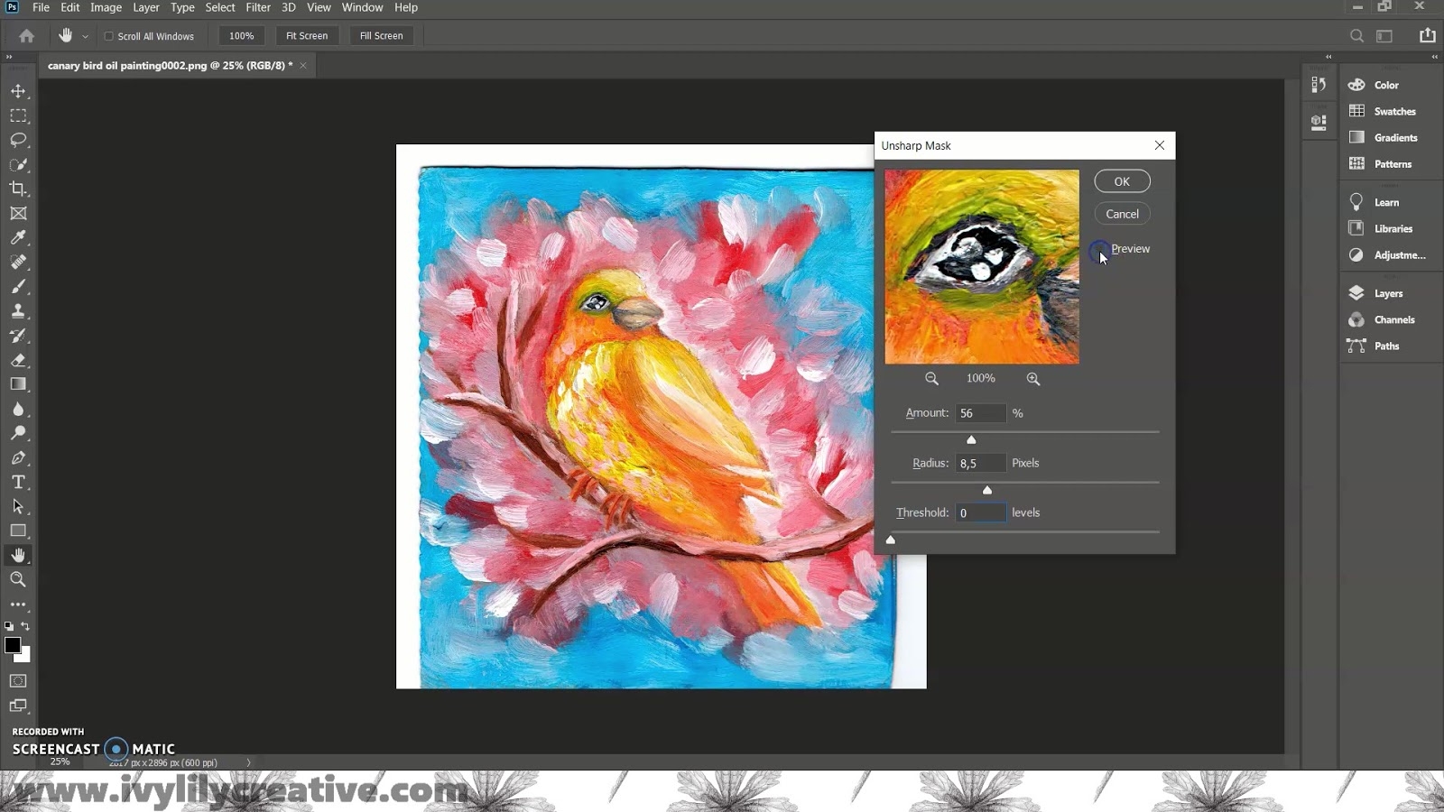The image size is (1444, 812).
Task: Click the Fit Screen button
Action: (x=307, y=36)
